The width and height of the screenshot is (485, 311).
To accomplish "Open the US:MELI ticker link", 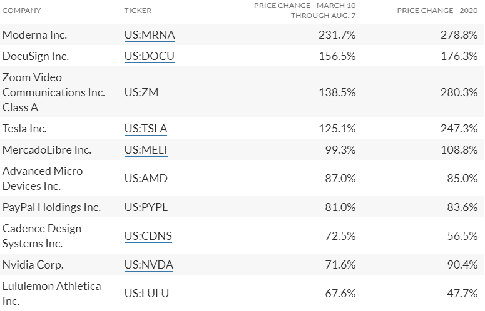I will pyautogui.click(x=146, y=150).
